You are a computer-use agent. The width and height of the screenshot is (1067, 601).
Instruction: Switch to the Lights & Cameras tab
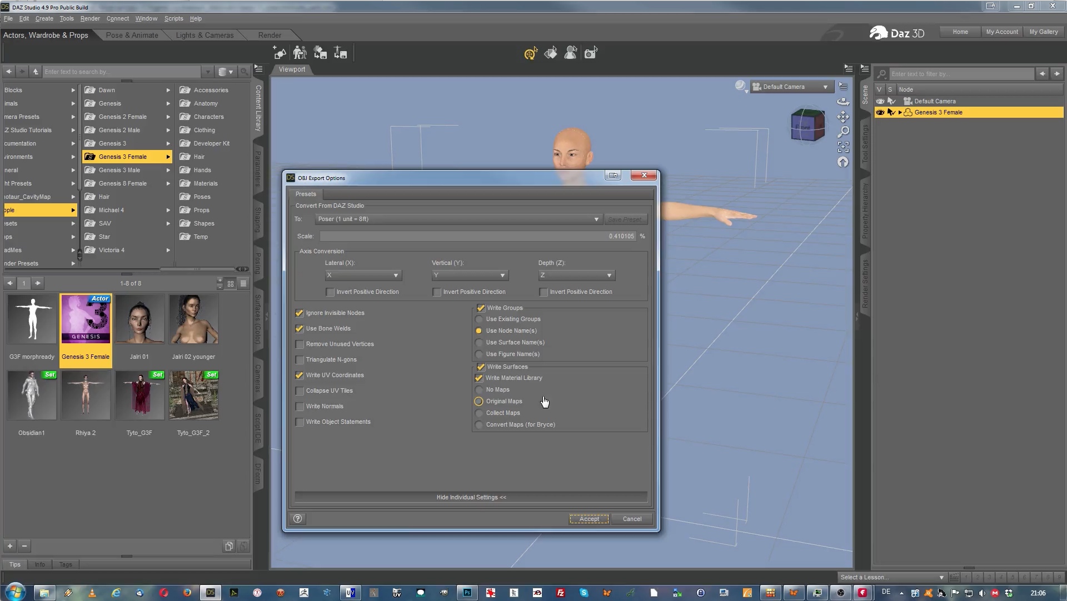coord(205,36)
